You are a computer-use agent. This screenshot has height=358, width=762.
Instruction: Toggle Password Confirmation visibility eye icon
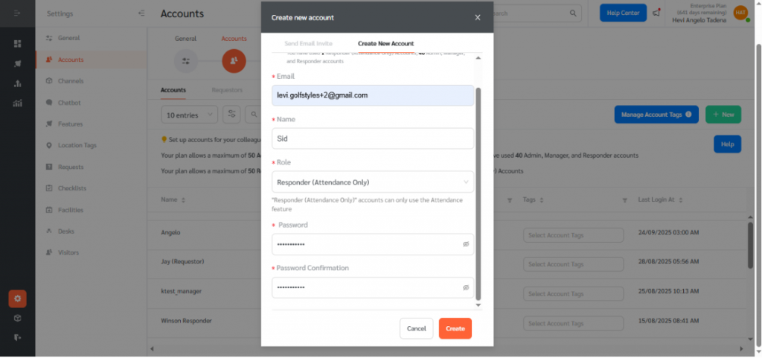click(466, 287)
